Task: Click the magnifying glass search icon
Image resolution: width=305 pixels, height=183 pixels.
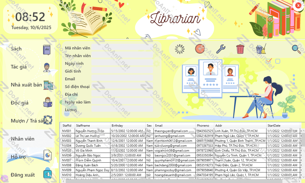Action: 296,49
